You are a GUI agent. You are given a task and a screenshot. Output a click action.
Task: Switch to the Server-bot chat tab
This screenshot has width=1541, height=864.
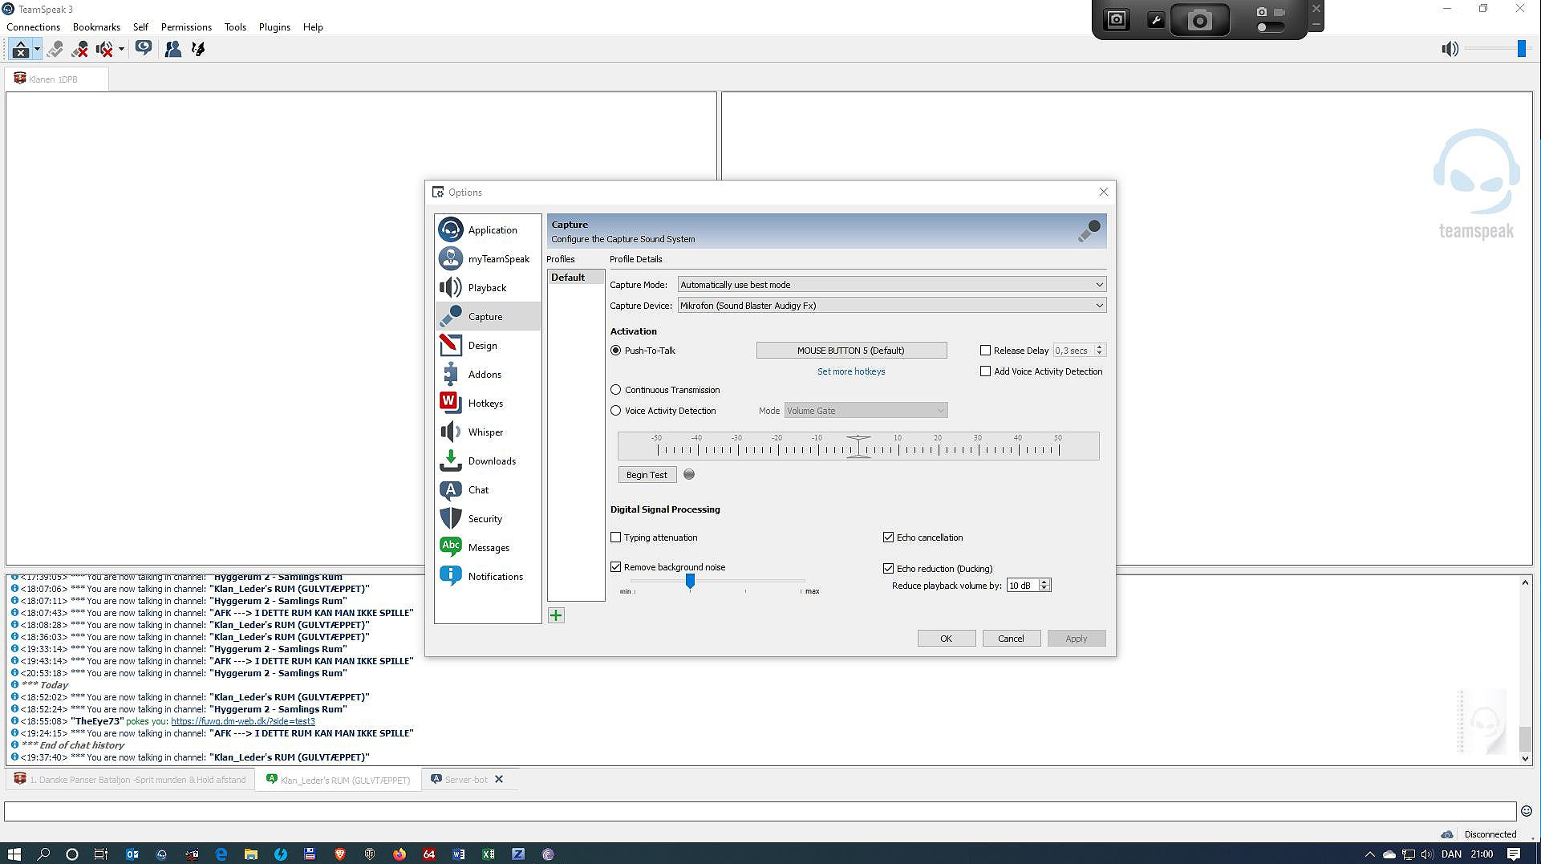pyautogui.click(x=465, y=780)
